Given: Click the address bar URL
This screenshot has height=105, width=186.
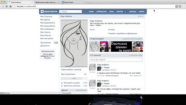Looking at the screenshot, I should 26,6.
